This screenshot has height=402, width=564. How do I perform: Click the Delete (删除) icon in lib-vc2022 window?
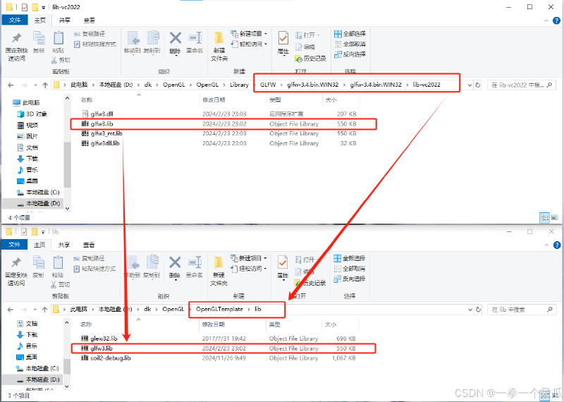(x=175, y=38)
